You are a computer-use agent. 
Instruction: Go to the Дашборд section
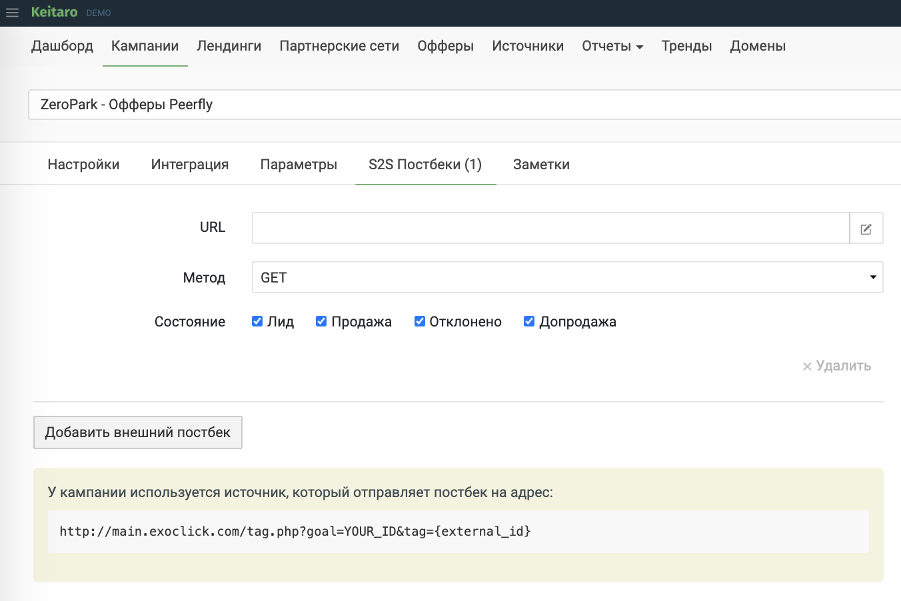(x=62, y=46)
